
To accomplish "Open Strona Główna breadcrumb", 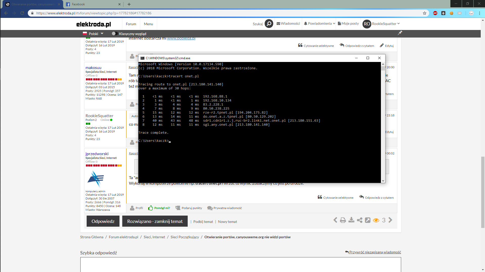I will click(92, 237).
